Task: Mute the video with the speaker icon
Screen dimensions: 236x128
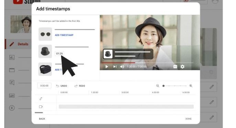Action: [x=122, y=67]
